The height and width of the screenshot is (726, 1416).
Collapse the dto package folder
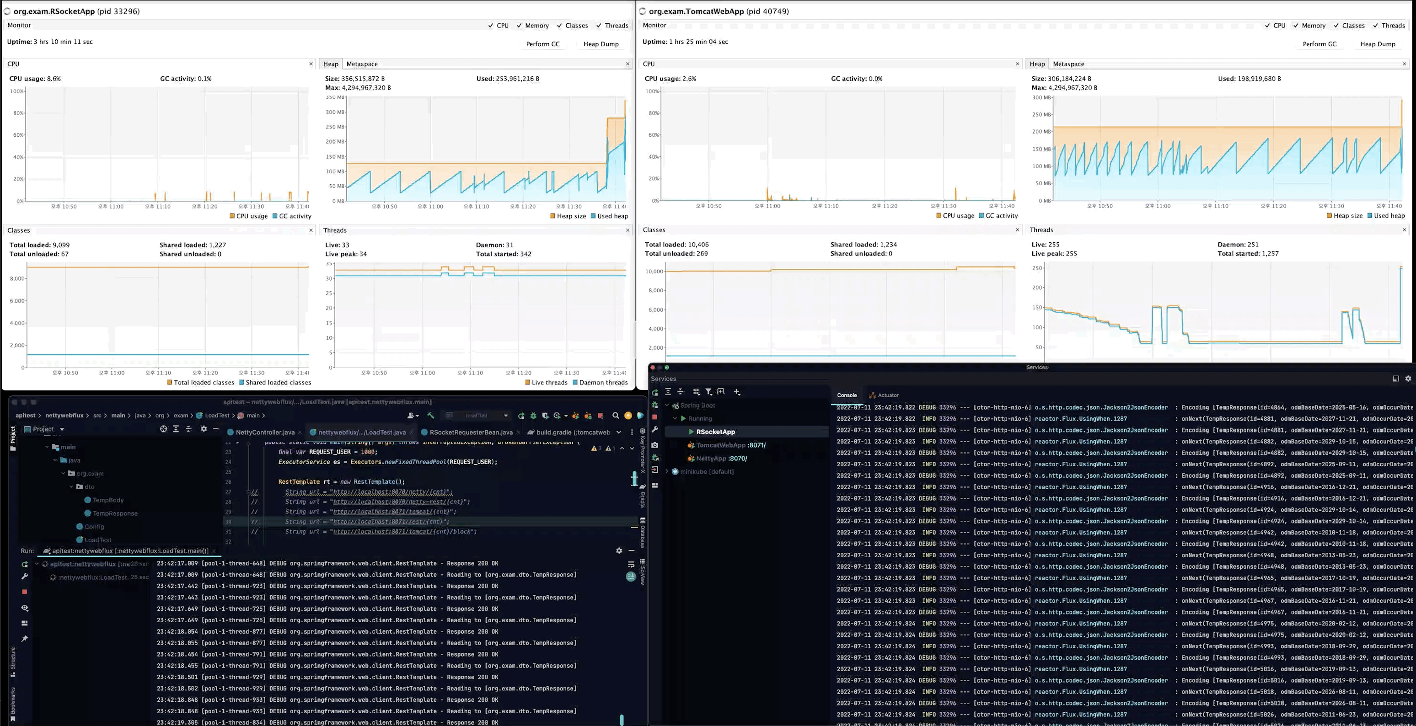point(71,487)
